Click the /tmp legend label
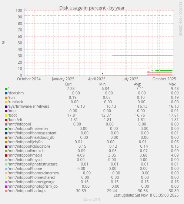The width and height of the screenshot is (184, 204). pos(12,111)
